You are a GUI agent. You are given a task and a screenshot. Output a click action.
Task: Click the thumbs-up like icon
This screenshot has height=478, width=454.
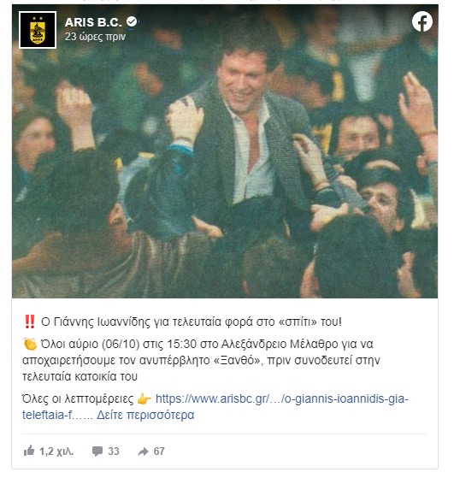pos(29,451)
